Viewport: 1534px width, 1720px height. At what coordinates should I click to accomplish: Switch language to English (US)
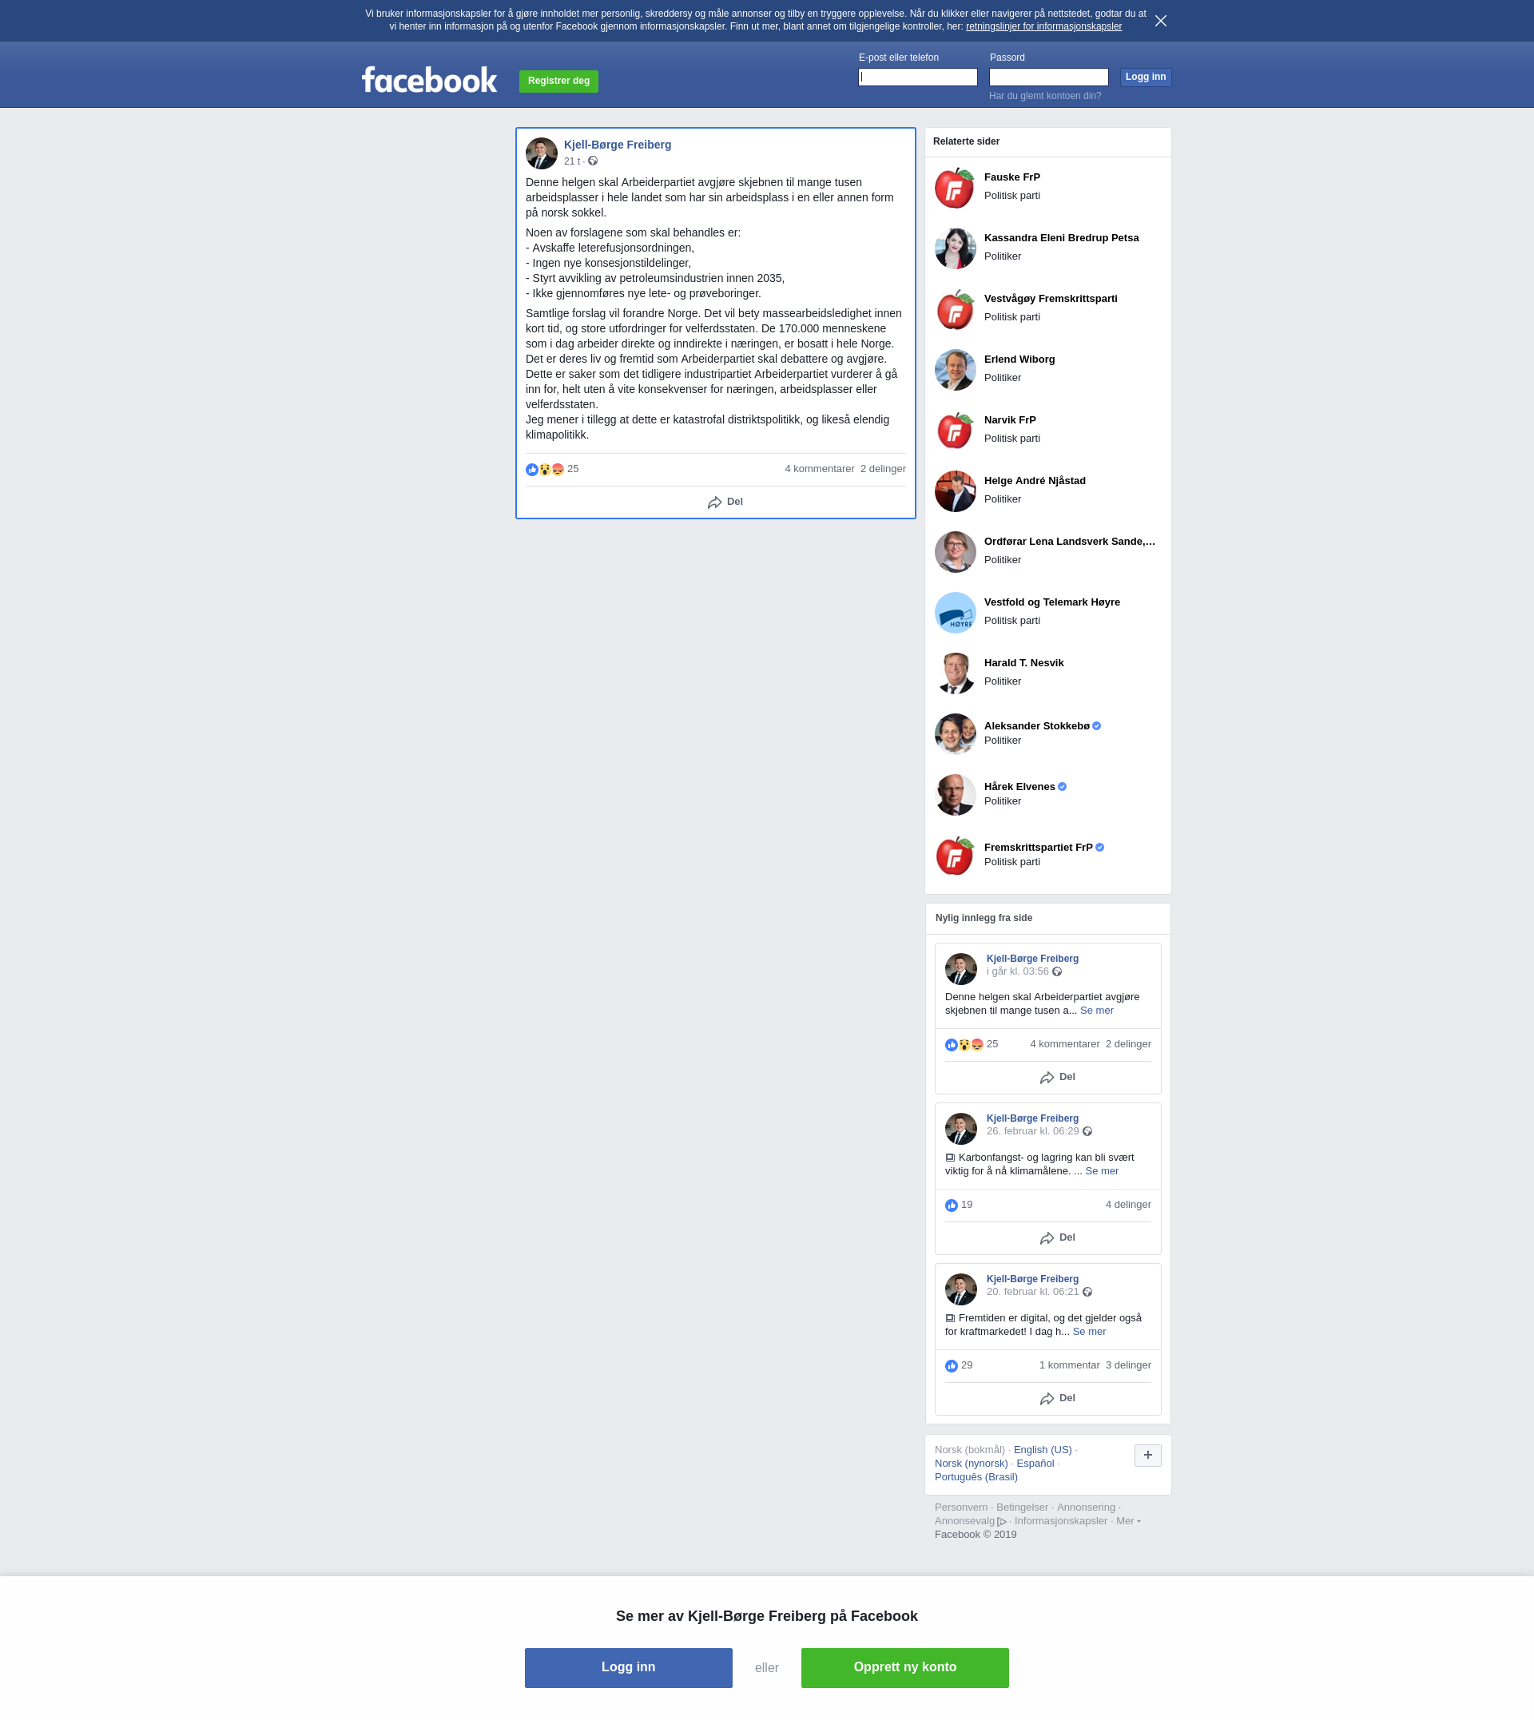1042,1449
